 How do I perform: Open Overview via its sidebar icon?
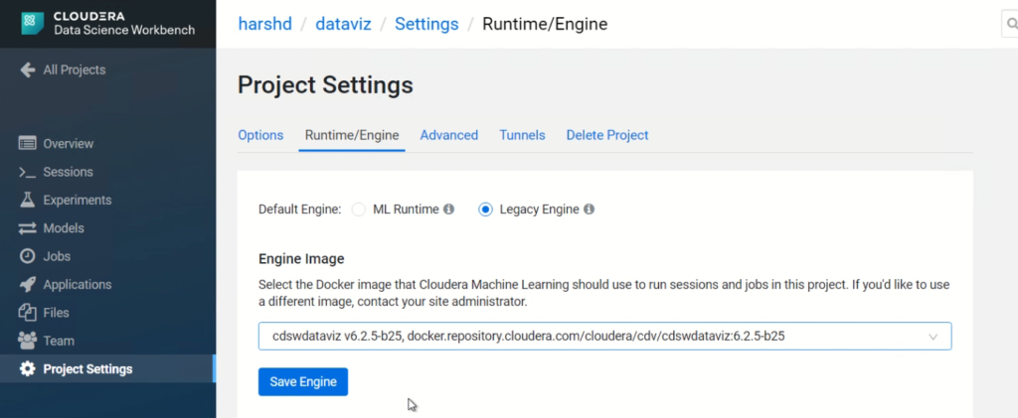(27, 143)
